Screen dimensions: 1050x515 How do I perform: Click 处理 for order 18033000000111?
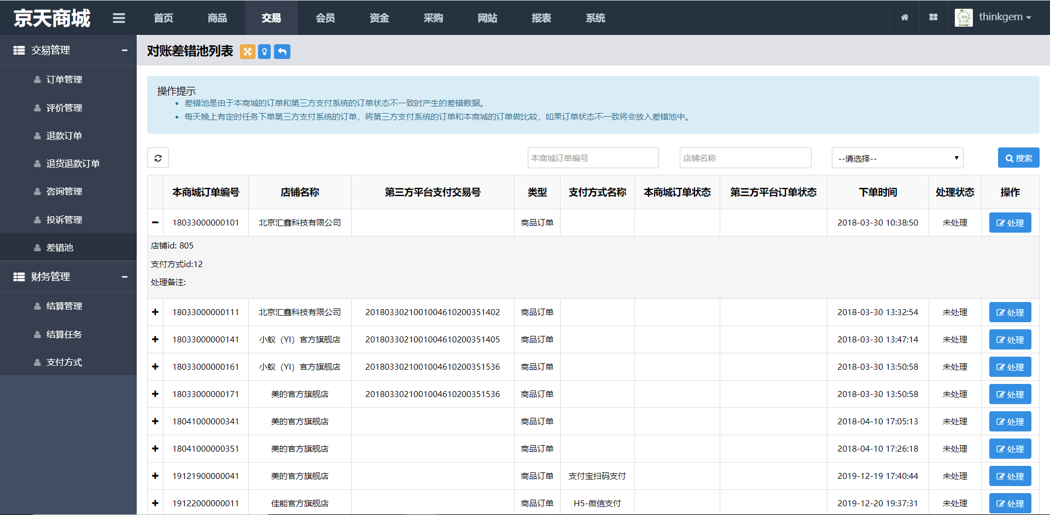1010,312
